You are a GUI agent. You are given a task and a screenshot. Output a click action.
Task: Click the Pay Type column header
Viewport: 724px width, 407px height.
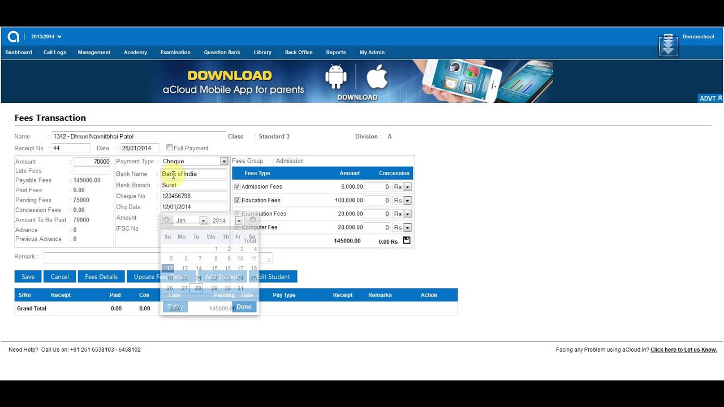click(x=284, y=295)
